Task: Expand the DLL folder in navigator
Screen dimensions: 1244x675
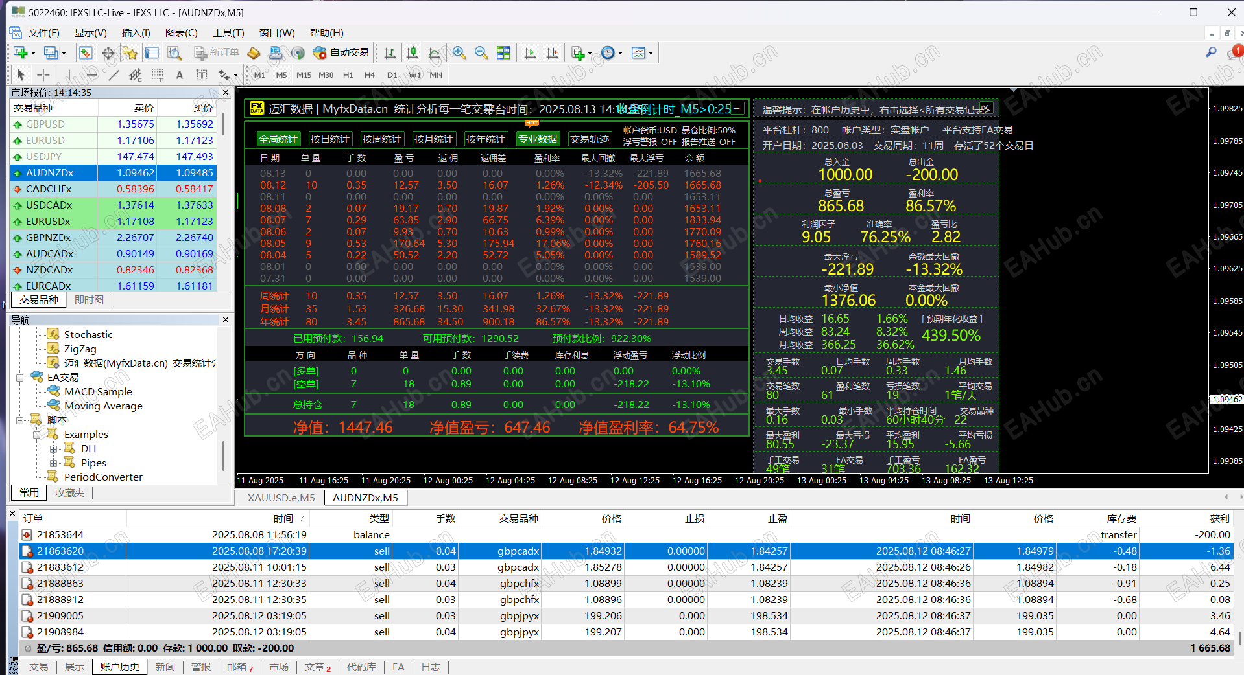Action: [54, 449]
